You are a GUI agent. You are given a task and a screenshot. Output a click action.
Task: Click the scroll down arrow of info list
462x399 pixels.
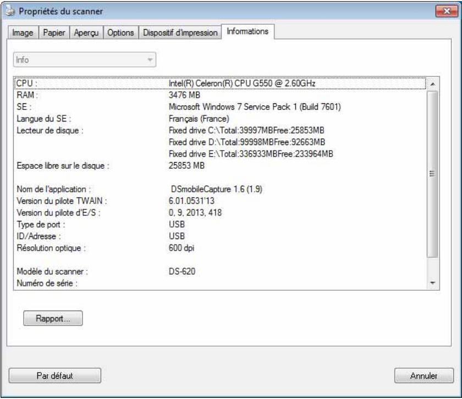click(x=433, y=283)
